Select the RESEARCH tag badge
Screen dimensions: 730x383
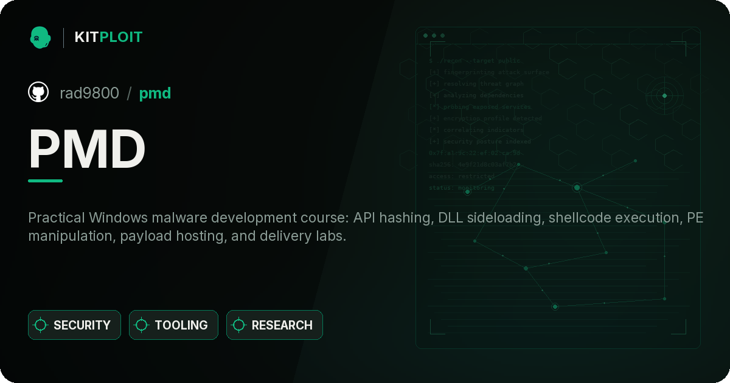274,325
